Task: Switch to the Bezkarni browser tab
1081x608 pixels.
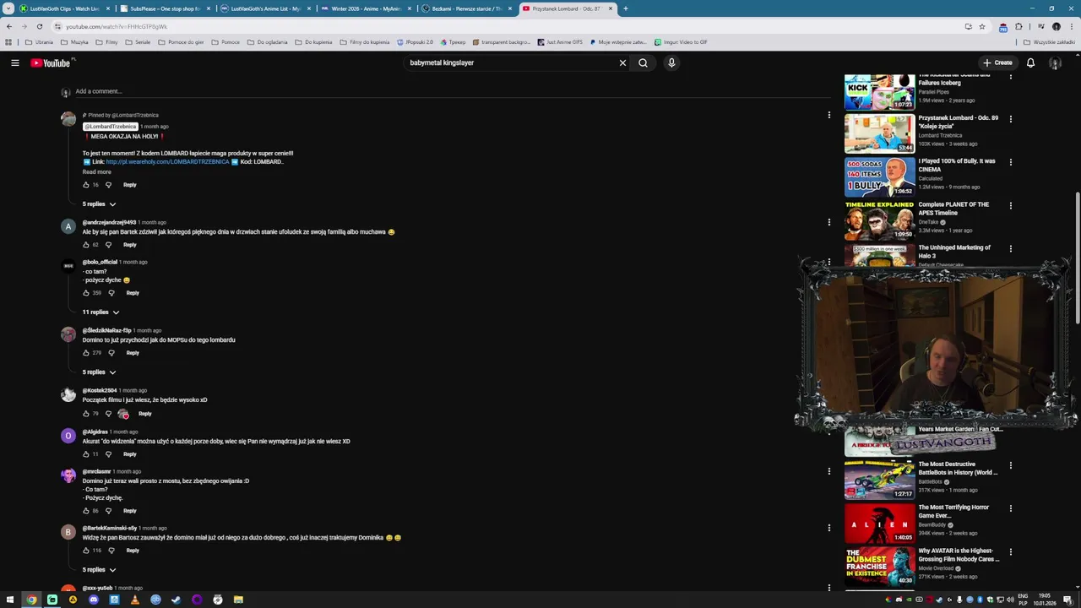Action: coord(465,8)
